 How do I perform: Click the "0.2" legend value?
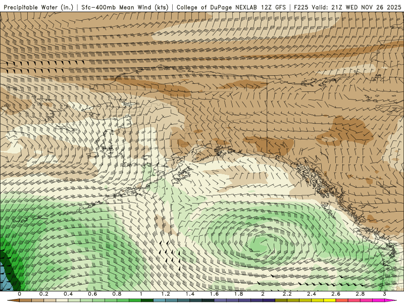44,294
